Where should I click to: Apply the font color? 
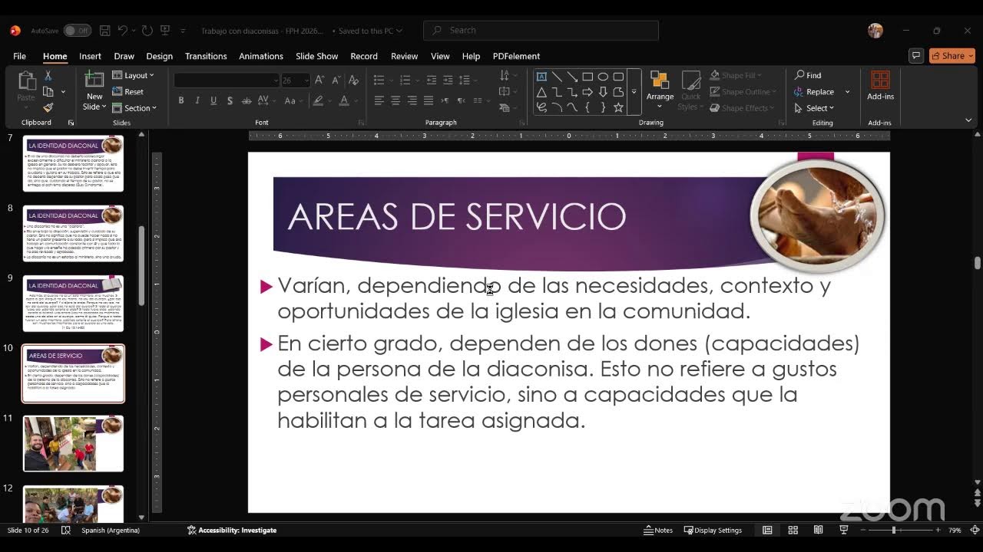click(344, 100)
